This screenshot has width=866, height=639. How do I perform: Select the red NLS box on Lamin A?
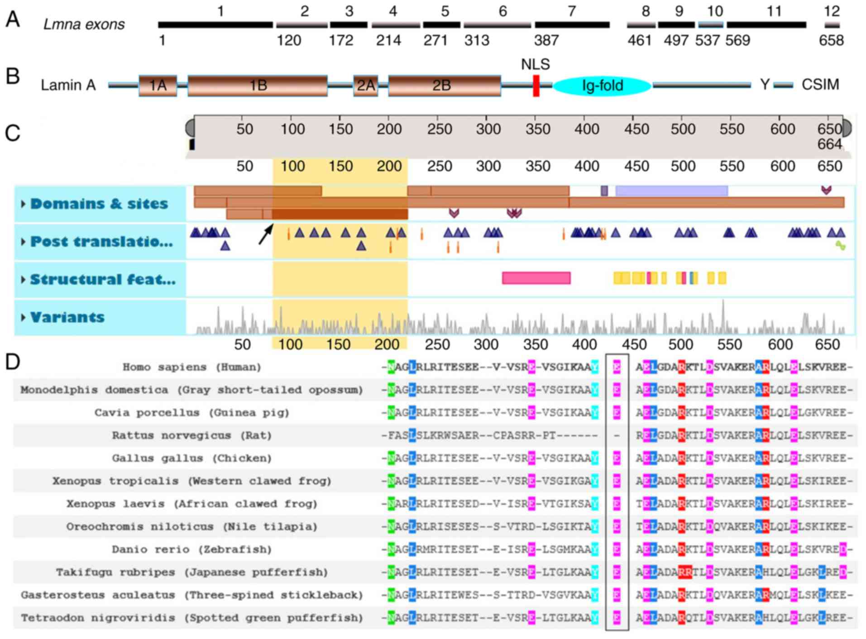pyautogui.click(x=536, y=86)
